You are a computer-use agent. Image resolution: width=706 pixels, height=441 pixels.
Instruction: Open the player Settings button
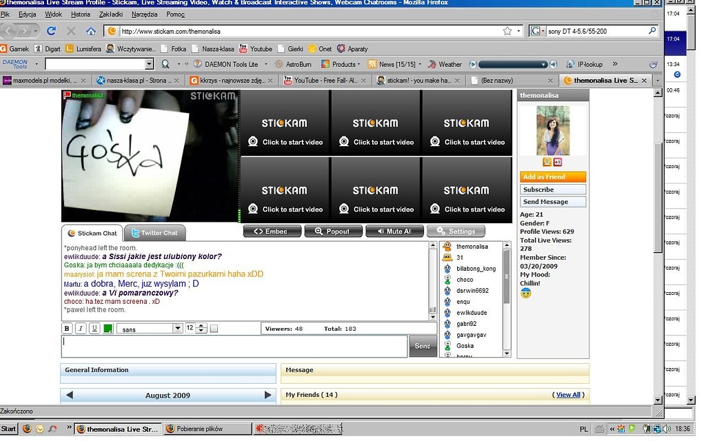456,232
